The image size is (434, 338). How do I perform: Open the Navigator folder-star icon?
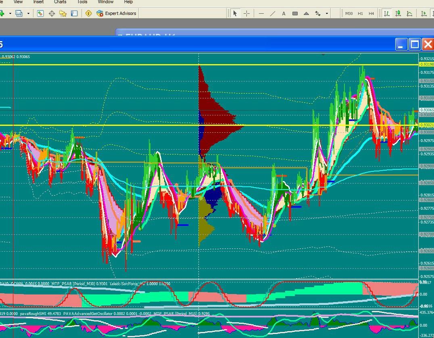coord(63,13)
